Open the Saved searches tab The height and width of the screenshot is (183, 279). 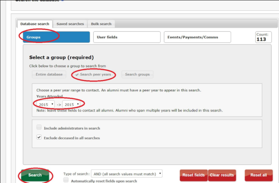click(x=70, y=24)
